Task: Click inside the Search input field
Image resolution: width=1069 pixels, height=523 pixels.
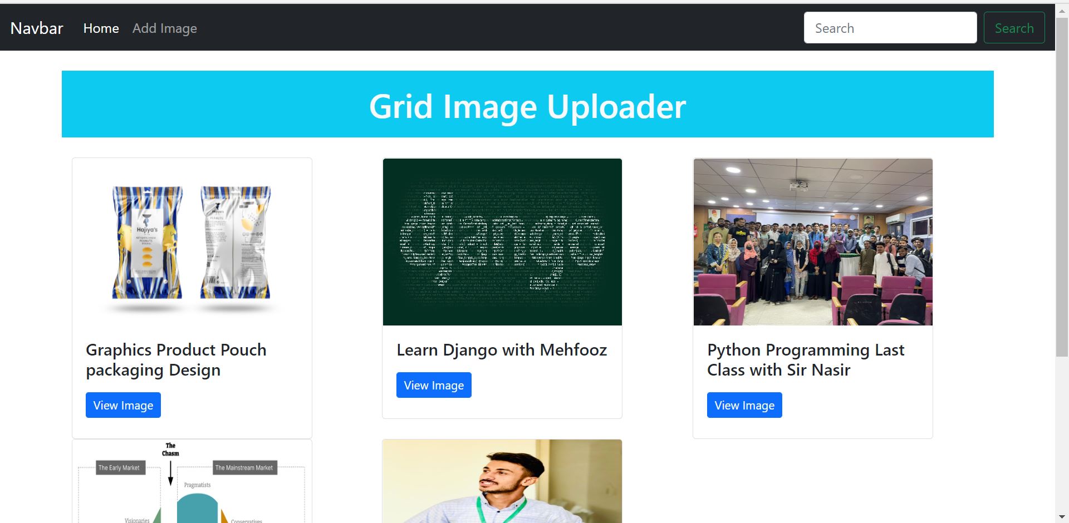Action: pos(889,27)
